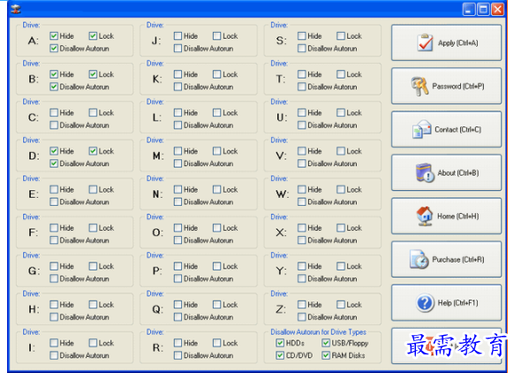Minimize the window from the title bar
Image resolution: width=514 pixels, height=373 pixels.
coord(469,9)
